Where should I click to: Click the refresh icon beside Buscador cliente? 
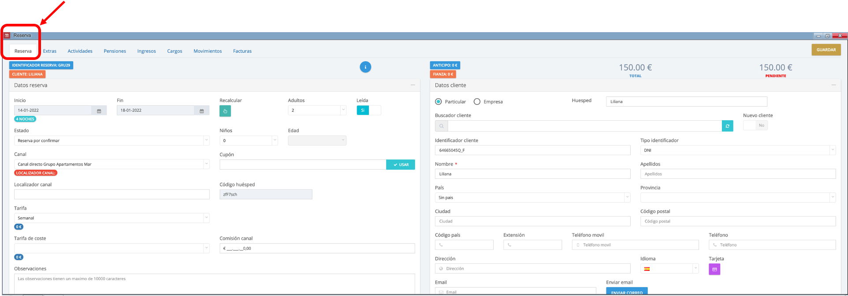click(727, 126)
